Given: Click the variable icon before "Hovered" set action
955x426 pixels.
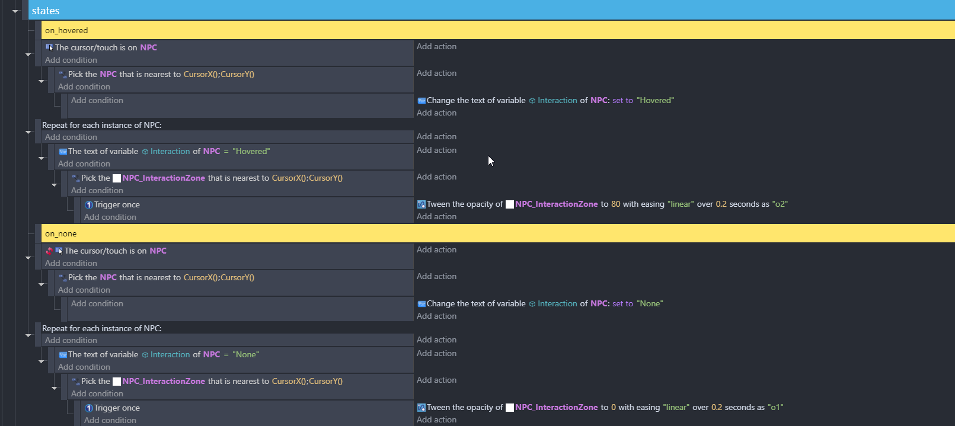Looking at the screenshot, I should coord(421,101).
